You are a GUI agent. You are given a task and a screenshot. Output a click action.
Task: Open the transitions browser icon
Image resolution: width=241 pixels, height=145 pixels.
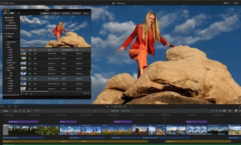pos(240,111)
